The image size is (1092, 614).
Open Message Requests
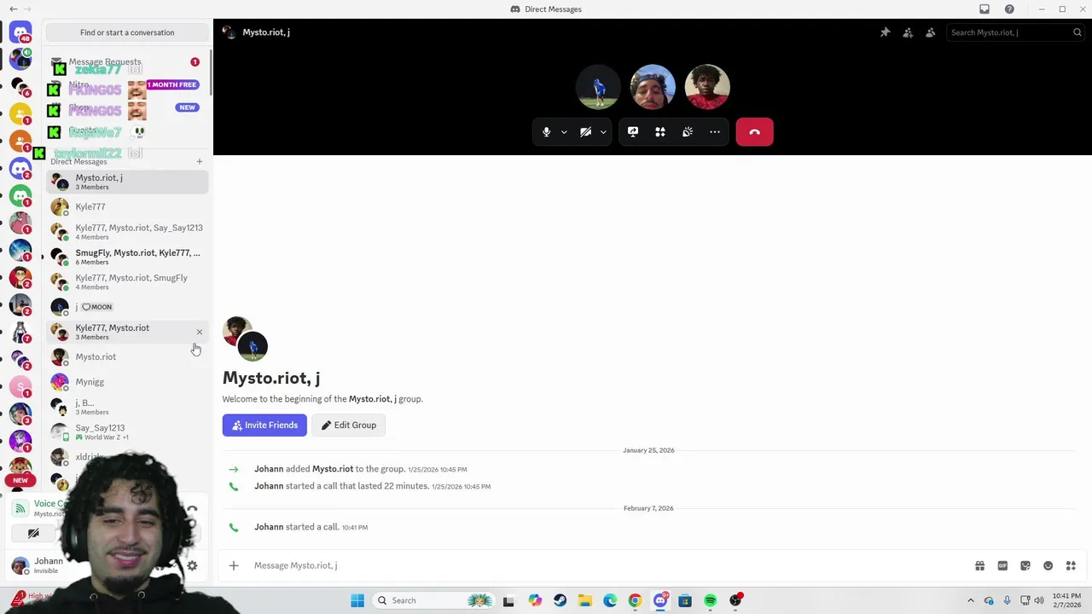(x=127, y=62)
